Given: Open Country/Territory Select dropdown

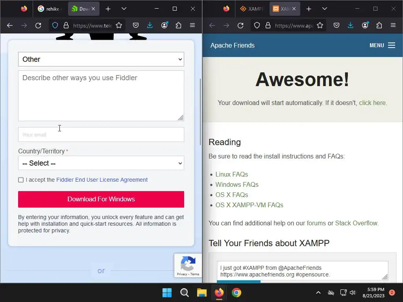Looking at the screenshot, I should (x=101, y=163).
